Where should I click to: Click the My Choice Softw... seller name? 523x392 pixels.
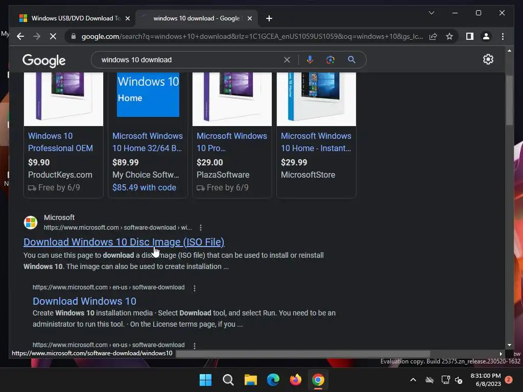pyautogui.click(x=146, y=175)
